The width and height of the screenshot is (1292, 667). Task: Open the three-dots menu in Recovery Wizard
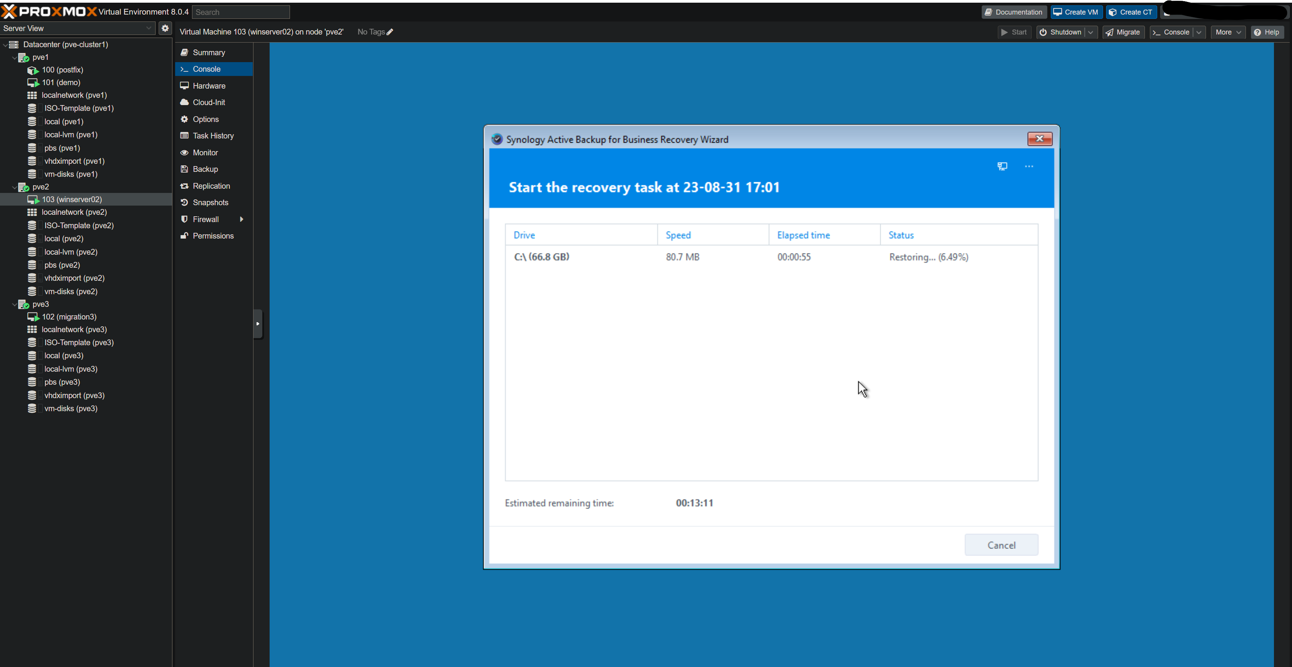1029,166
